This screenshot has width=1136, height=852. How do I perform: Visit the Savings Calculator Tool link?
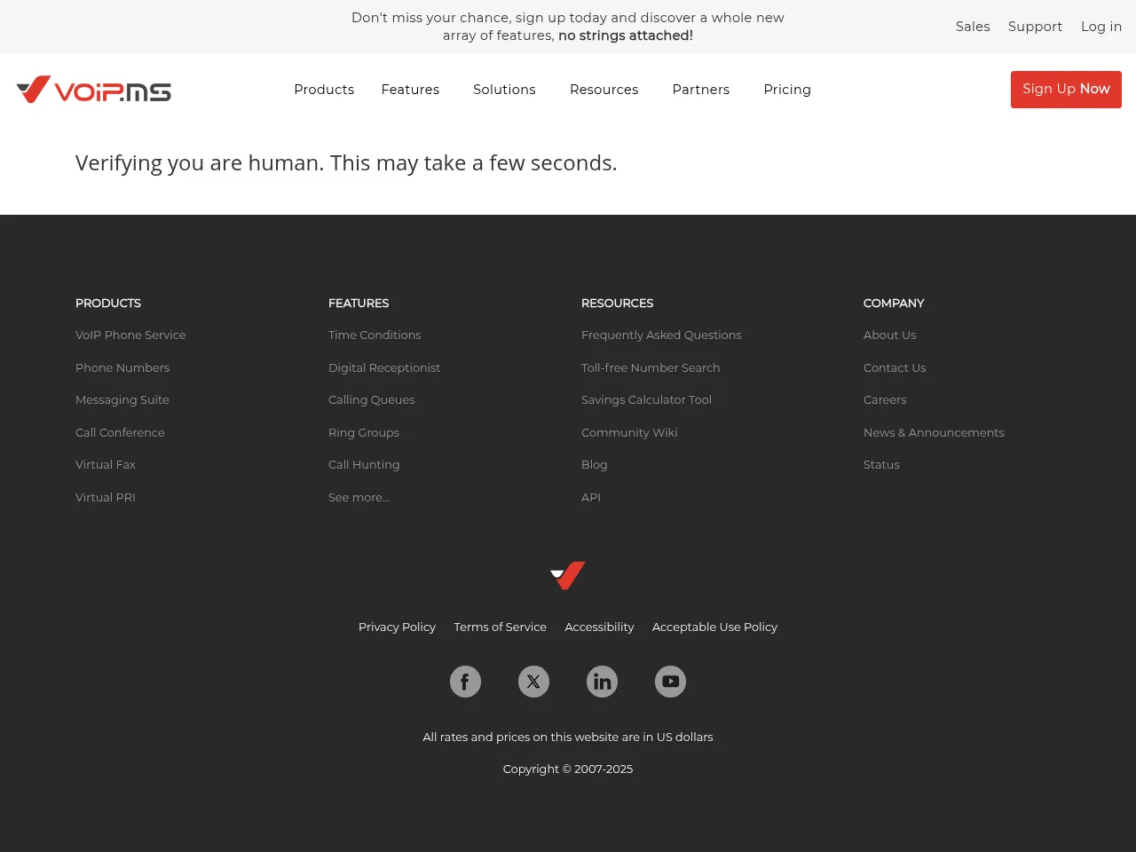click(646, 399)
